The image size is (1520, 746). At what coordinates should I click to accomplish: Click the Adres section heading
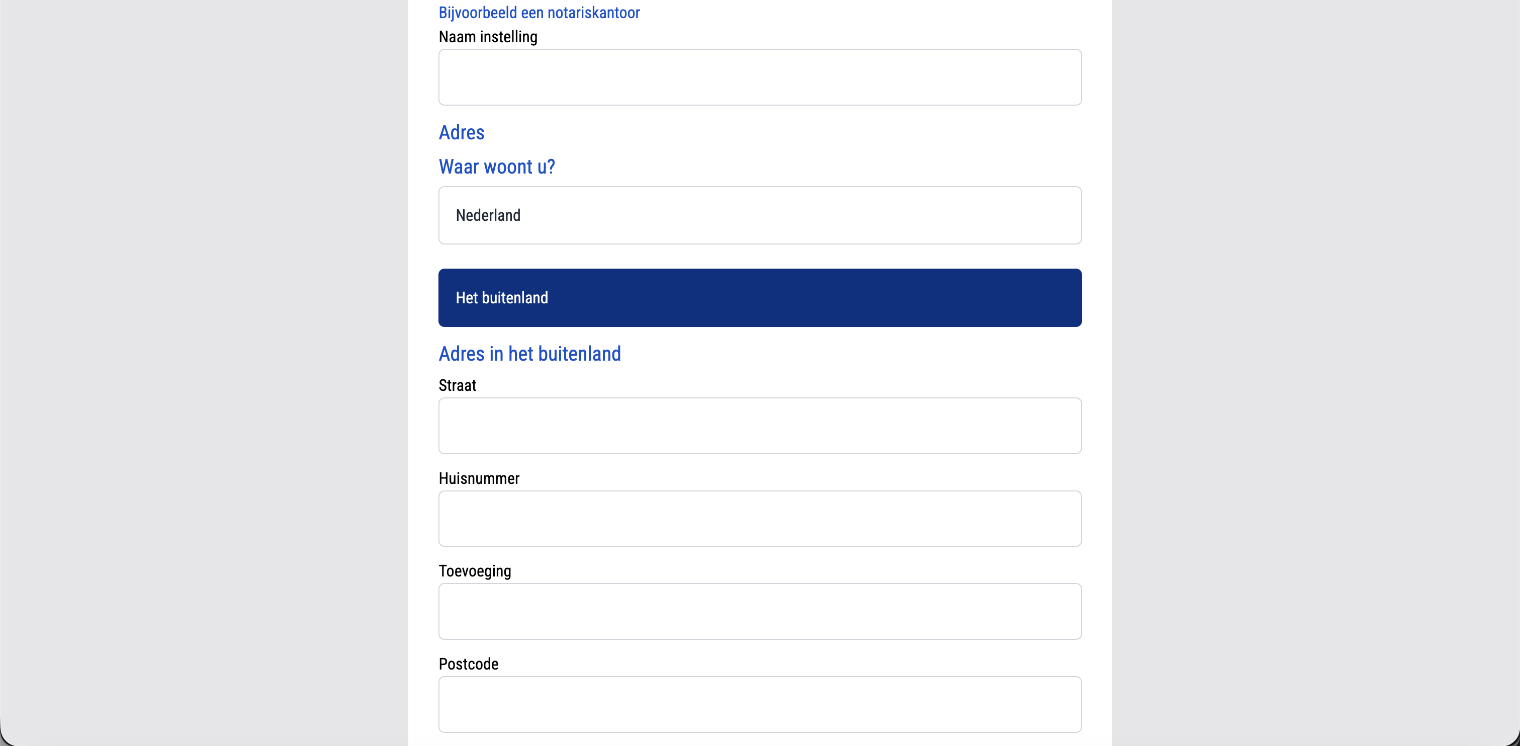pos(462,133)
